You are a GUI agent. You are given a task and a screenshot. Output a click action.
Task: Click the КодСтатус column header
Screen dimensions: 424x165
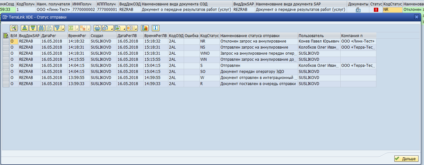click(209, 35)
